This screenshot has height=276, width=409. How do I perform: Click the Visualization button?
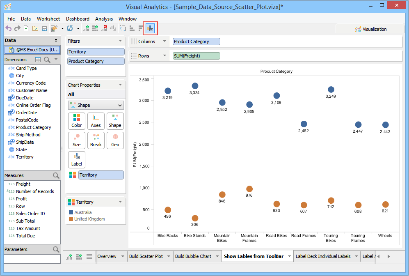[370, 29]
